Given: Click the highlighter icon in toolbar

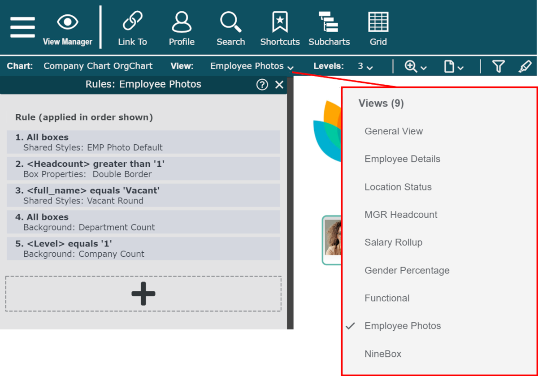Looking at the screenshot, I should pyautogui.click(x=525, y=67).
